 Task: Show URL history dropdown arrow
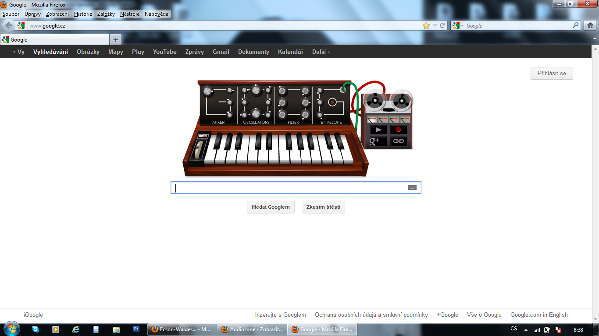coord(435,26)
